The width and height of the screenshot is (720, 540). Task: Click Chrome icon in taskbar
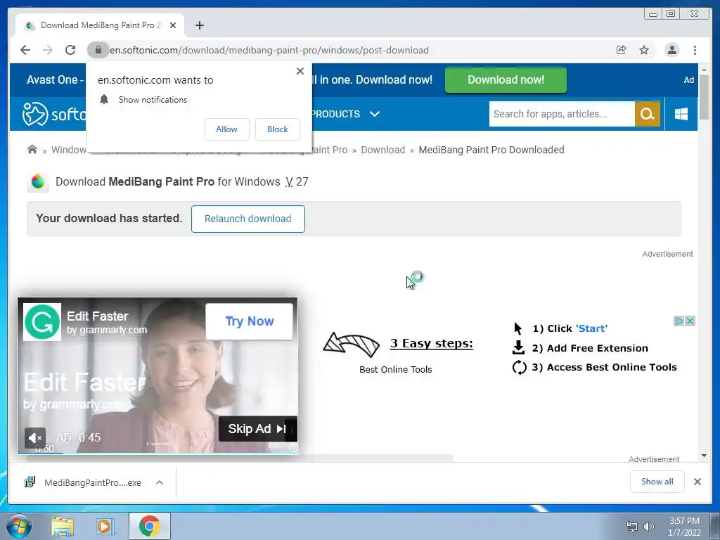(x=150, y=526)
